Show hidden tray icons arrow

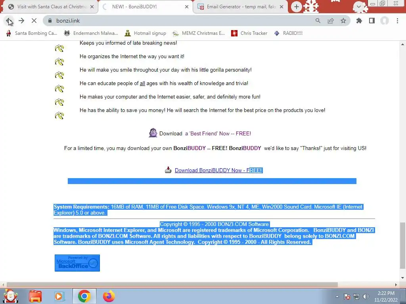pos(337,296)
